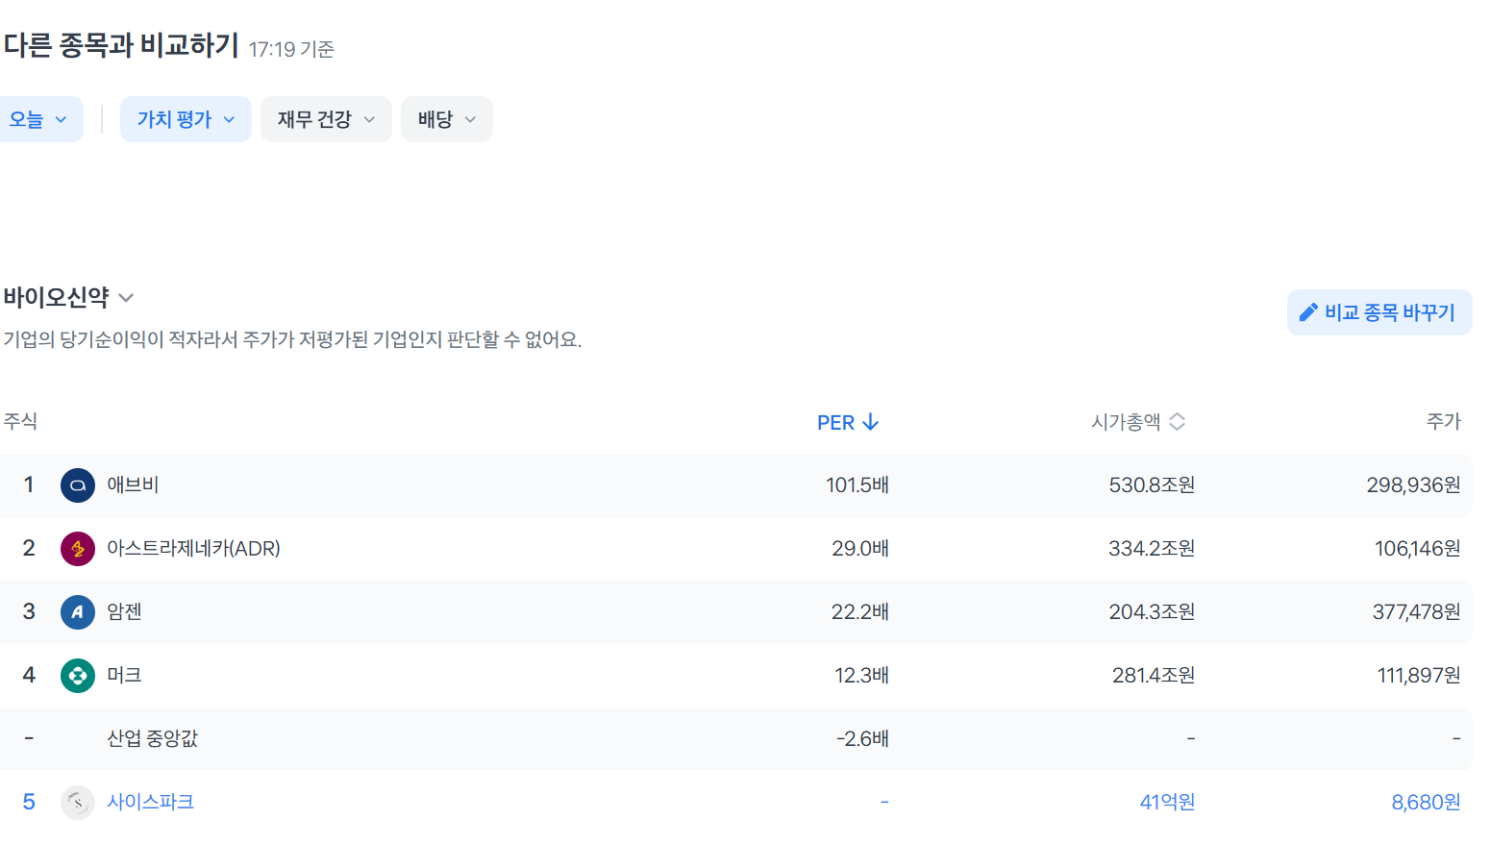Open the 배당 dropdown
Viewport: 1490px width, 844px height.
click(447, 119)
